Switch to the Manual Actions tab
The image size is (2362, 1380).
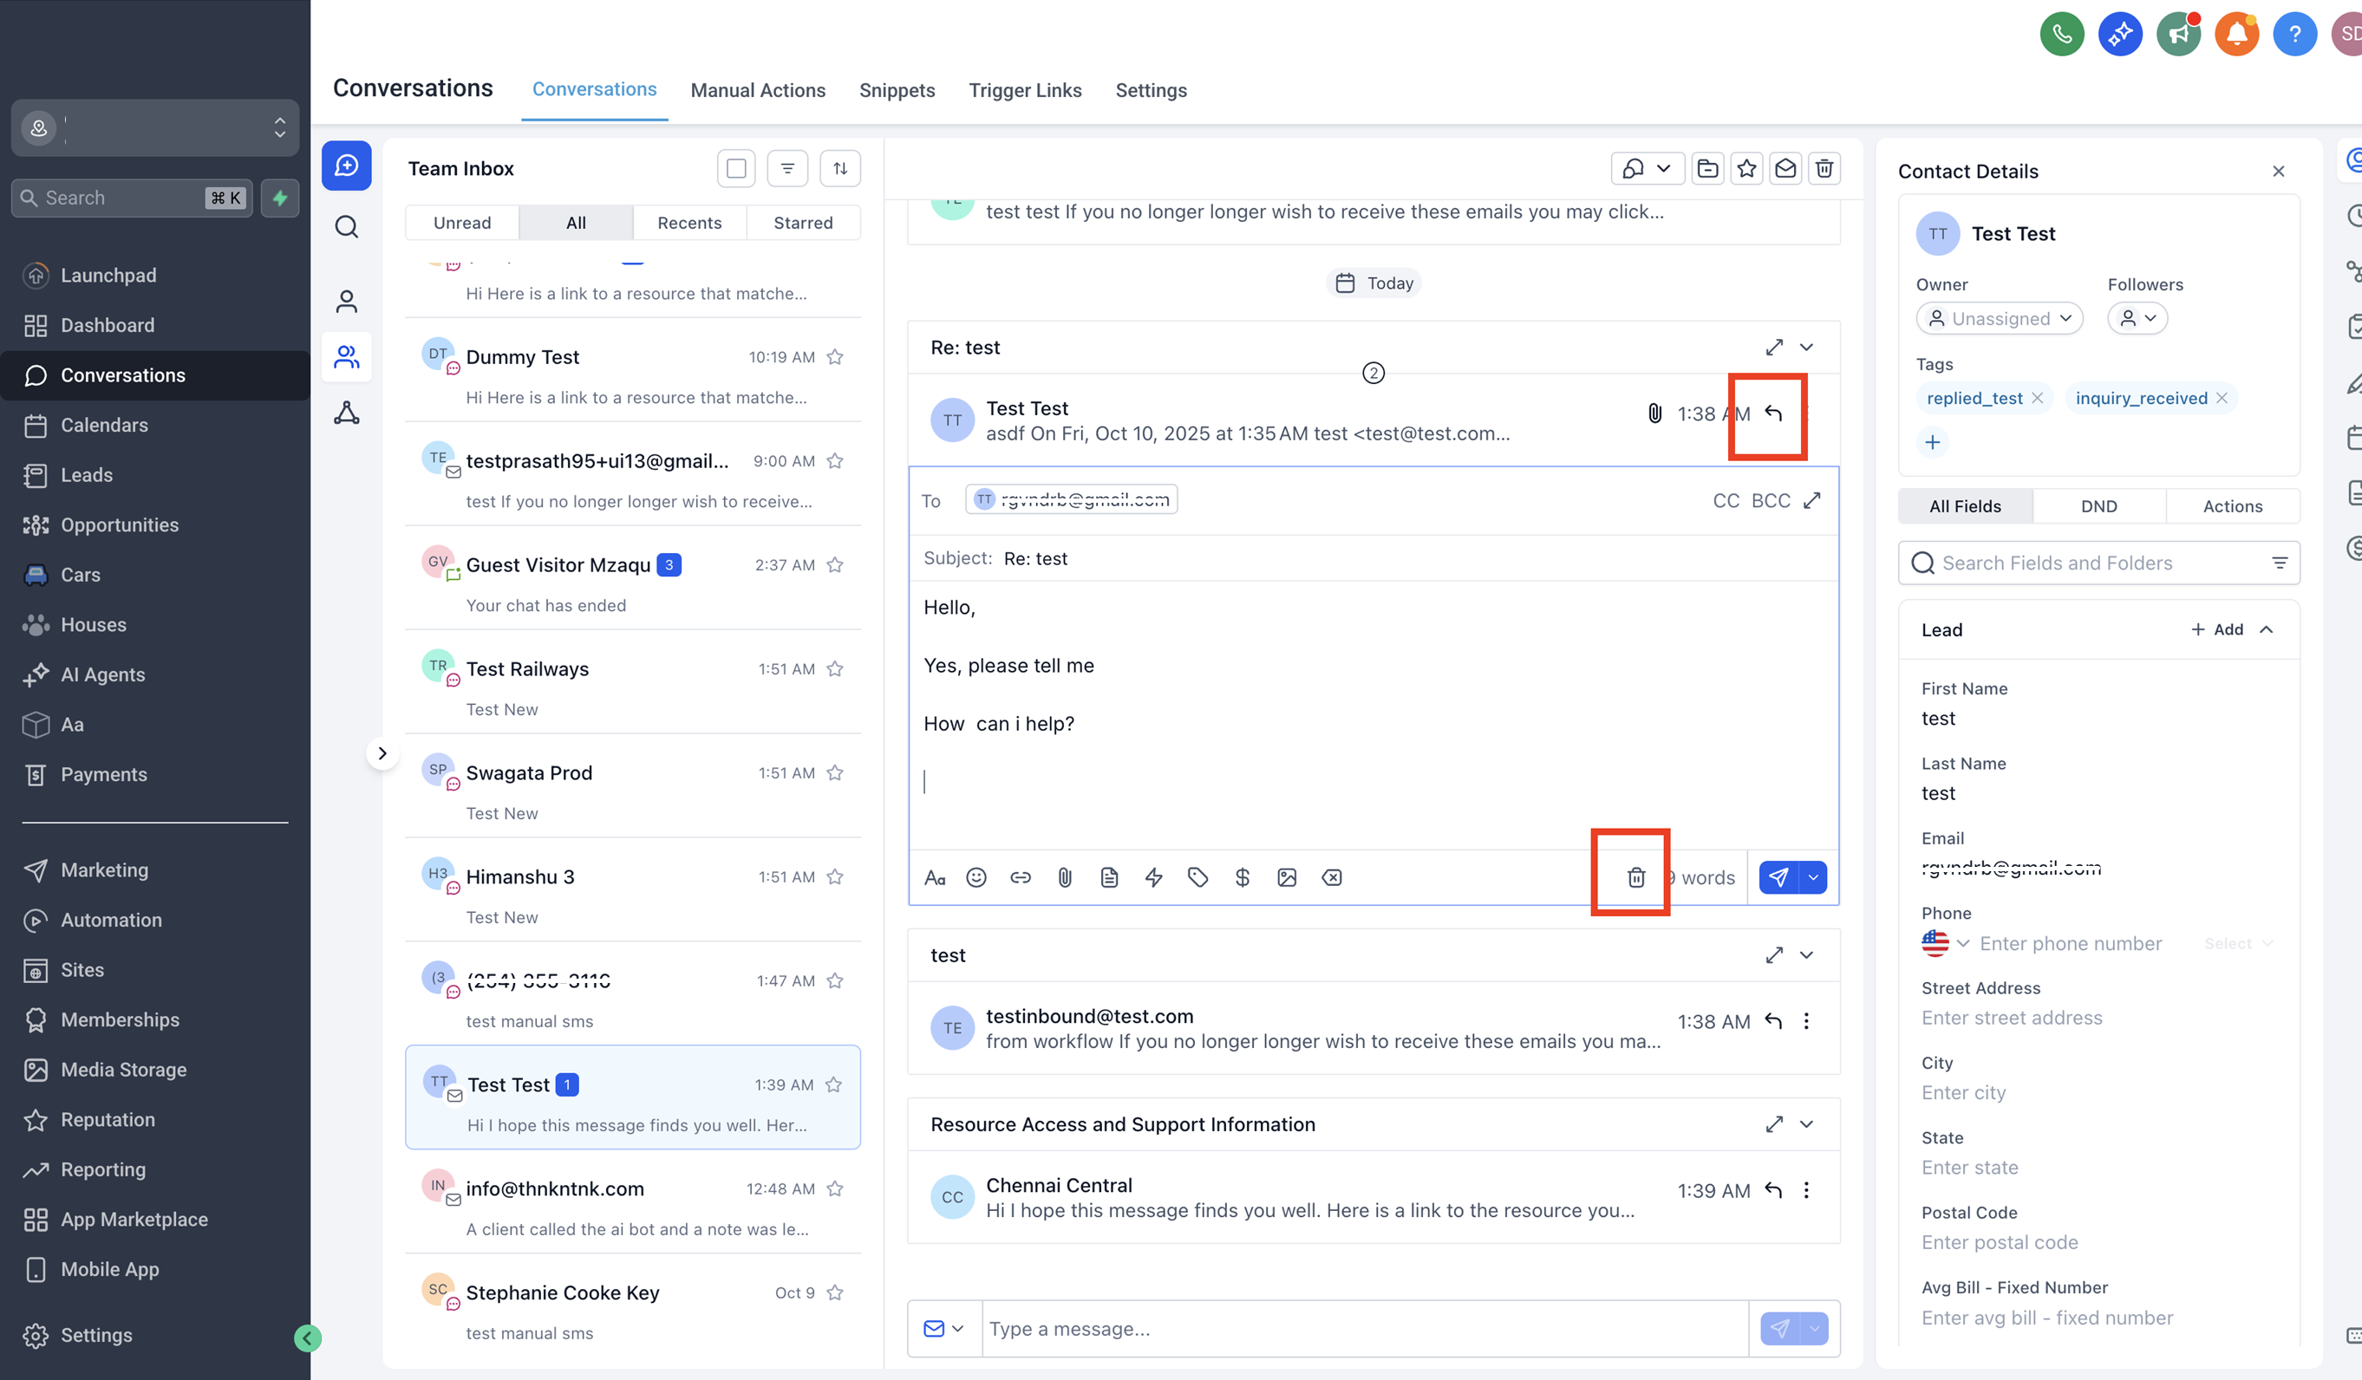[757, 90]
